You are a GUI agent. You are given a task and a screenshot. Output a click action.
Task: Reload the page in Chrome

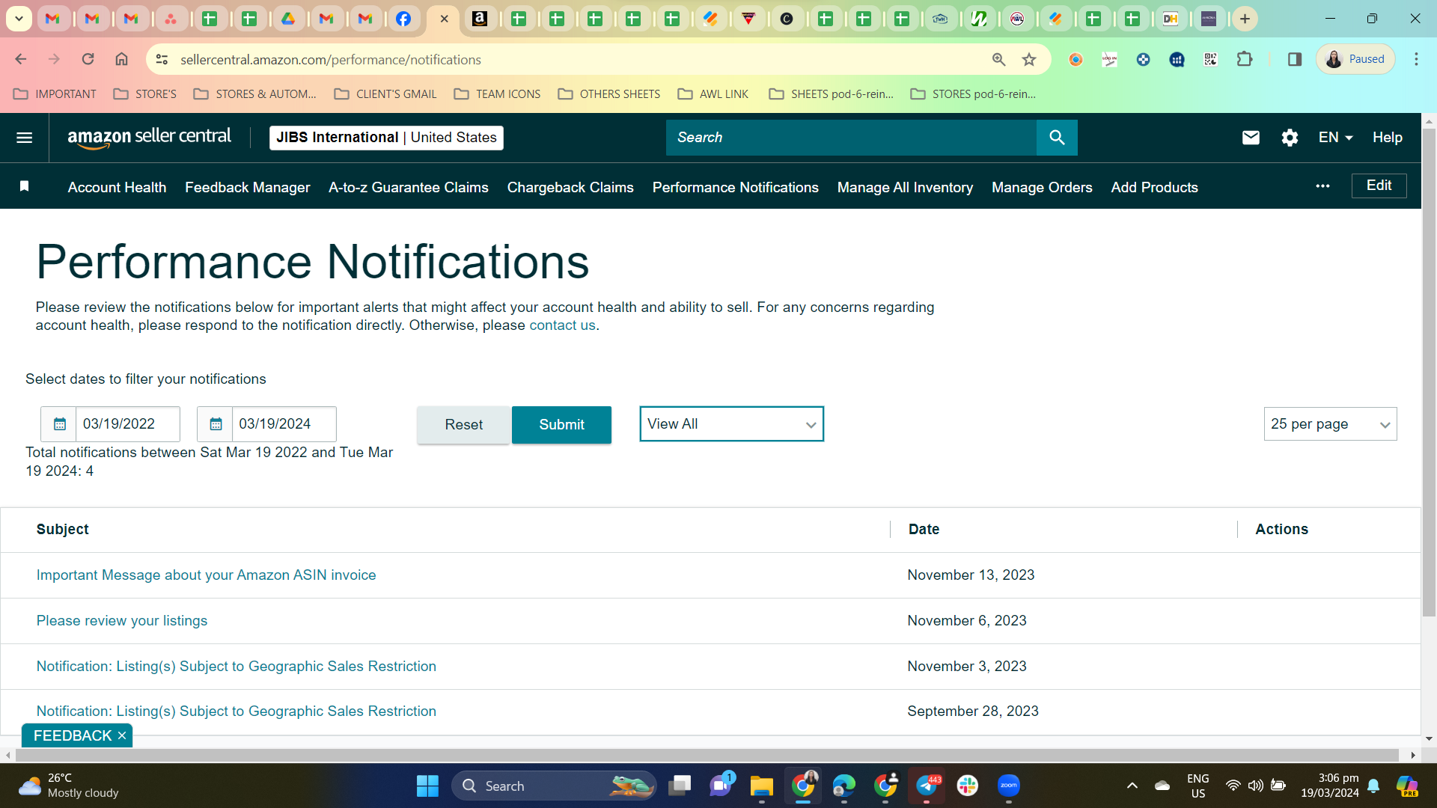[x=88, y=59]
